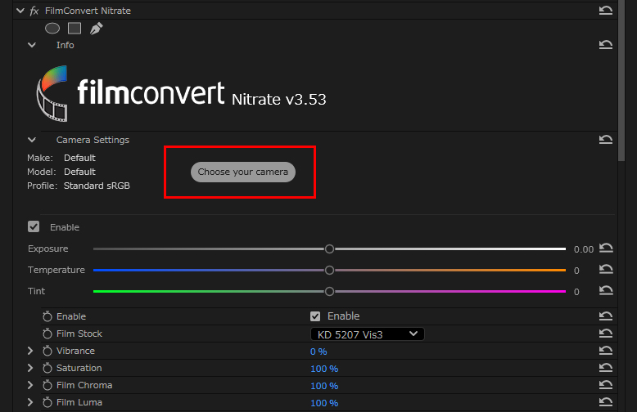Screen dimensions: 637x412
Task: Click the vertical scrollbar of the effects panel
Action: coord(621,81)
